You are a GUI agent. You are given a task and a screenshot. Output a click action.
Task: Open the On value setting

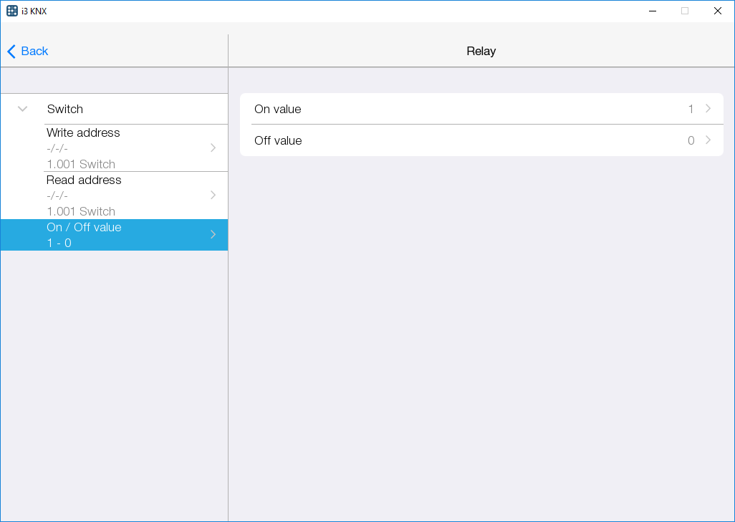click(430, 109)
